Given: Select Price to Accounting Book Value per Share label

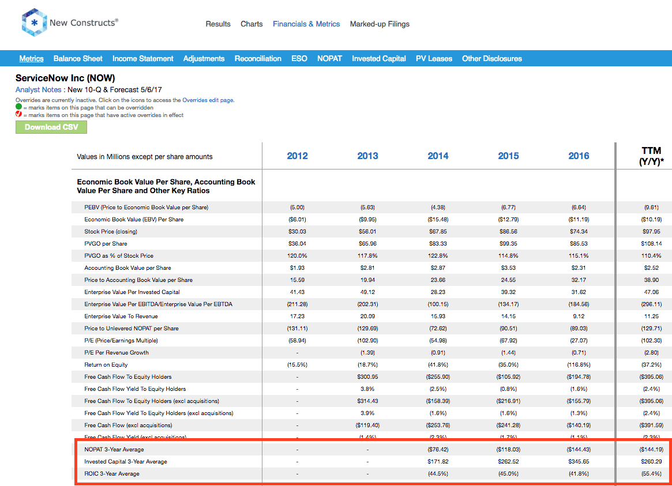Looking at the screenshot, I should 138,280.
